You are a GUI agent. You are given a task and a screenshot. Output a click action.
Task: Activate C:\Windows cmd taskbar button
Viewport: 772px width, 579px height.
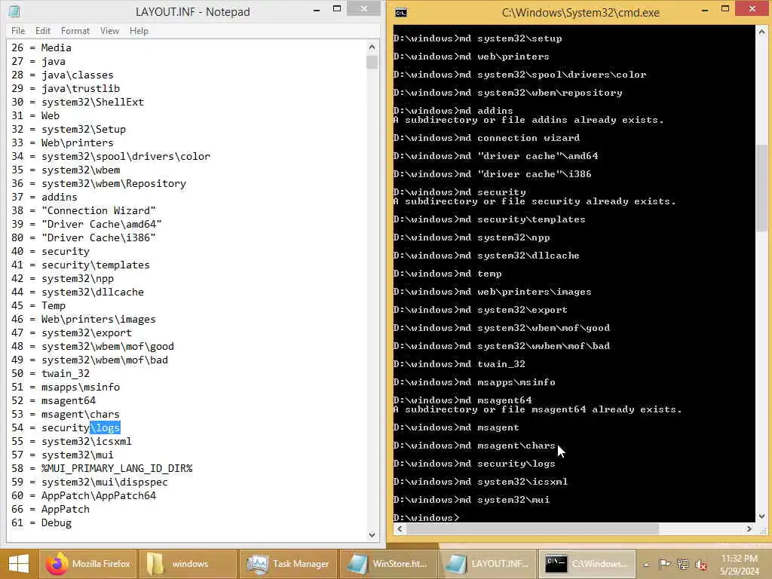588,564
